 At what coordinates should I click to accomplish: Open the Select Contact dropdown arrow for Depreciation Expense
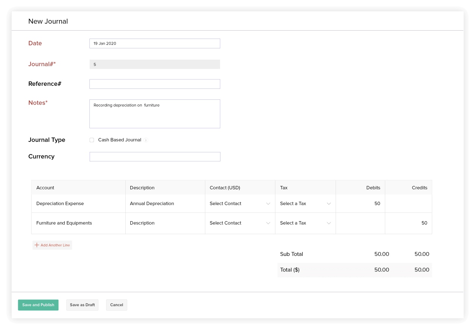269,203
